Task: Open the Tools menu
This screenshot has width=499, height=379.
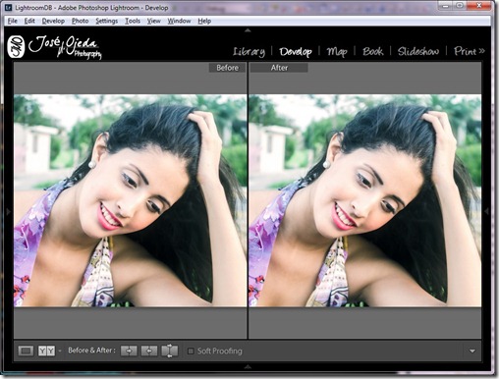Action: point(133,21)
